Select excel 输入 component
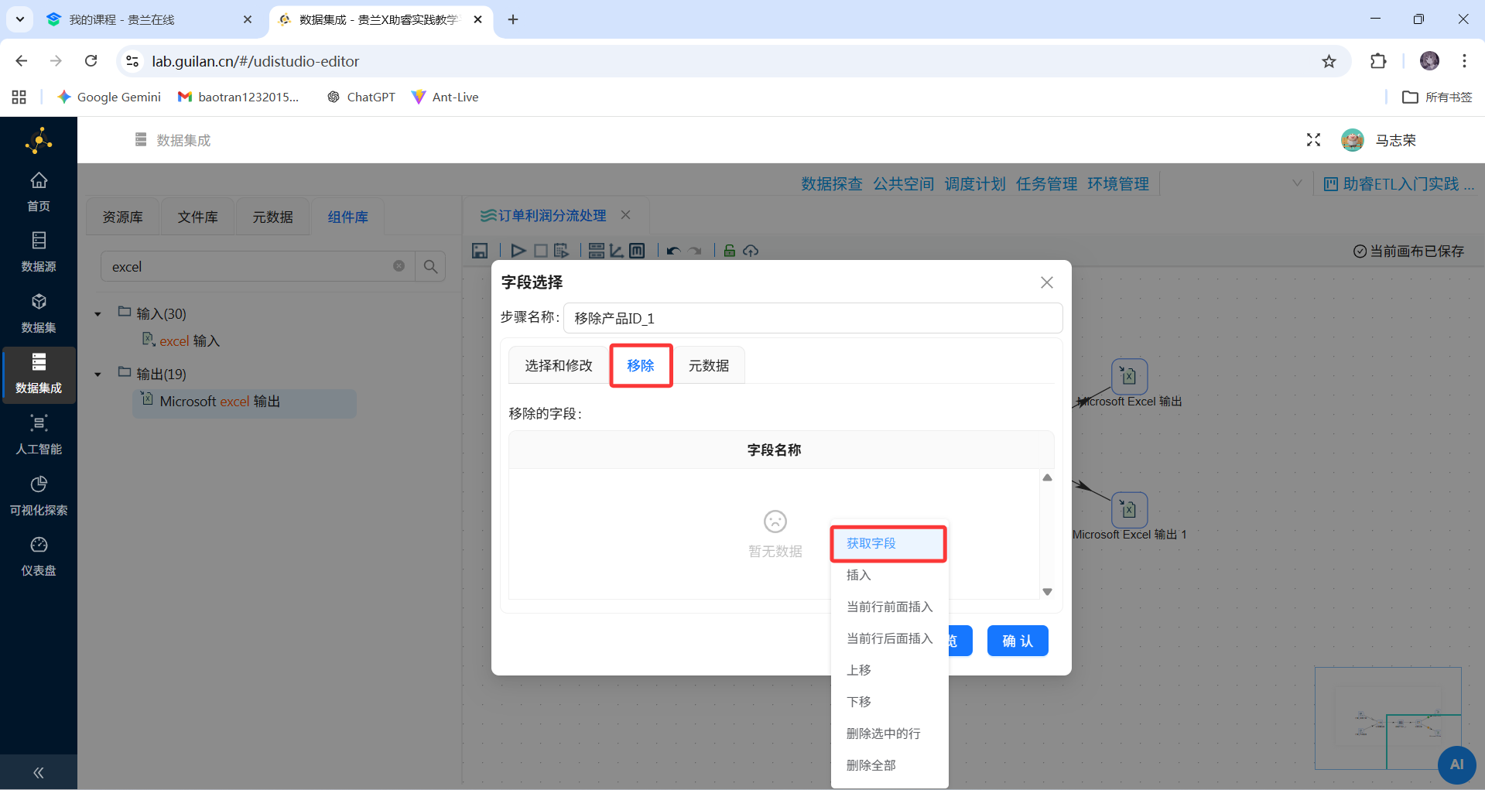 point(181,341)
